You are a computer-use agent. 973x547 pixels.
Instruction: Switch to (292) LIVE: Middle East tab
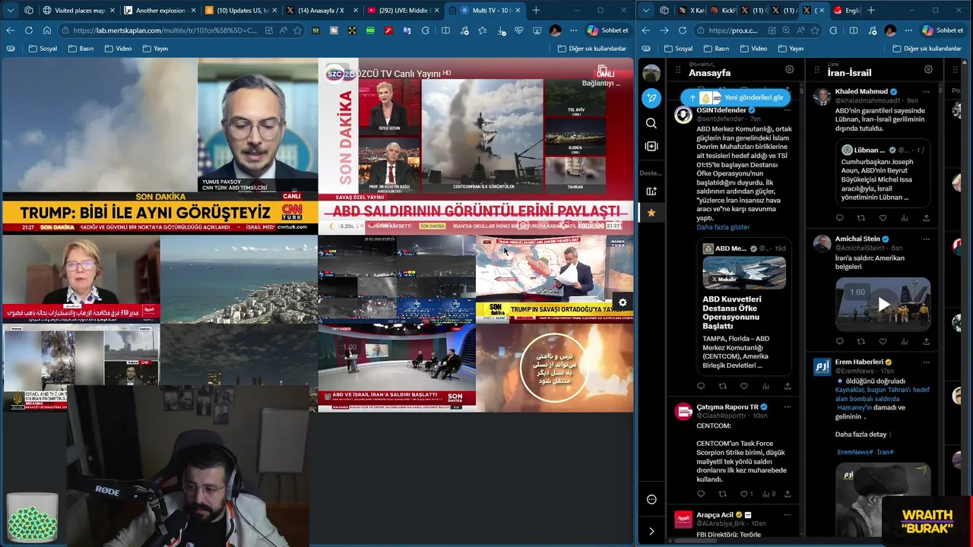tap(403, 11)
